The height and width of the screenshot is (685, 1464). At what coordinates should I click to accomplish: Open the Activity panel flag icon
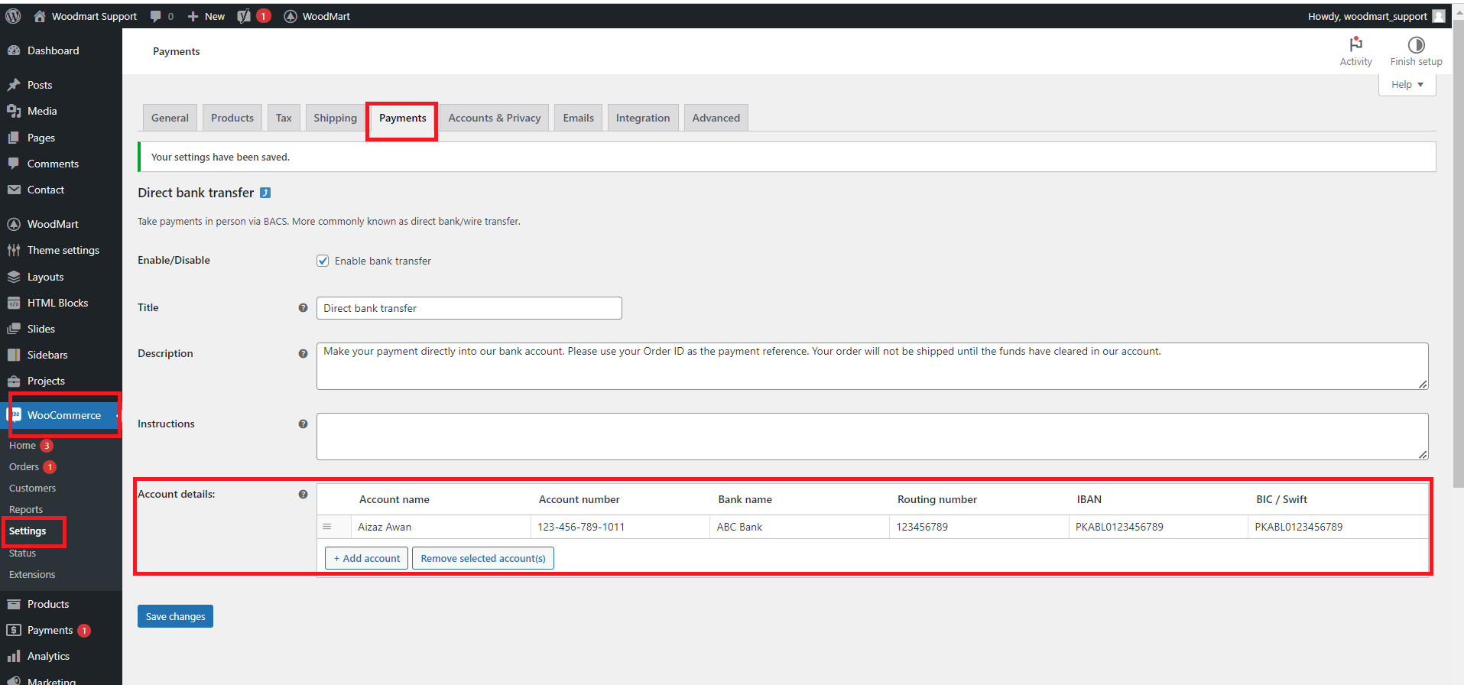pos(1356,44)
